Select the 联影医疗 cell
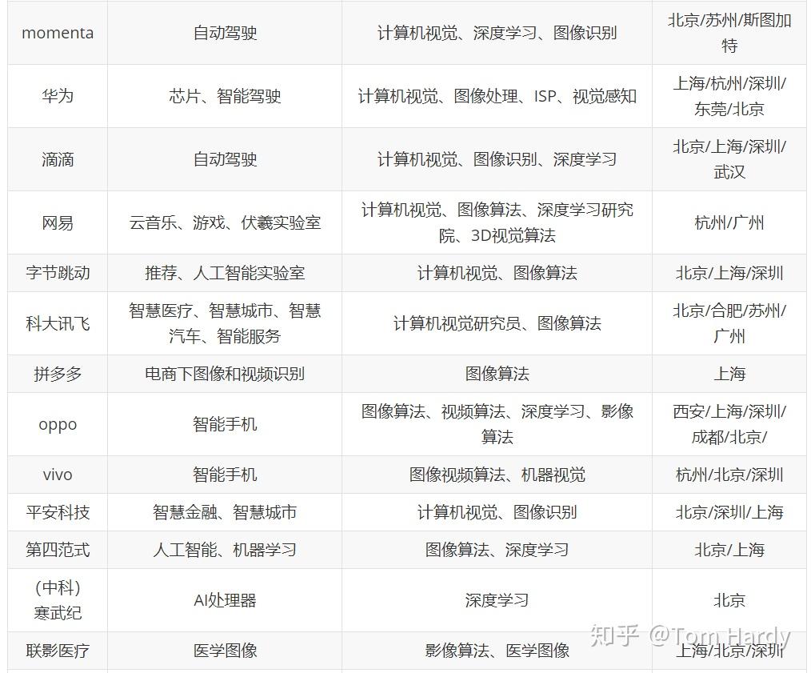Image resolution: width=811 pixels, height=673 pixels. 58,651
